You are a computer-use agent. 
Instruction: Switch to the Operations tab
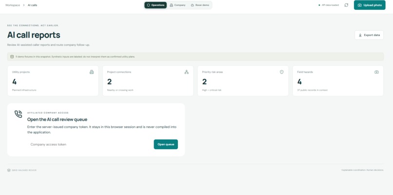click(x=156, y=5)
